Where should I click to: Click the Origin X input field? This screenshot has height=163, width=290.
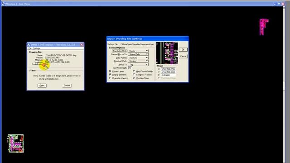coord(168,69)
